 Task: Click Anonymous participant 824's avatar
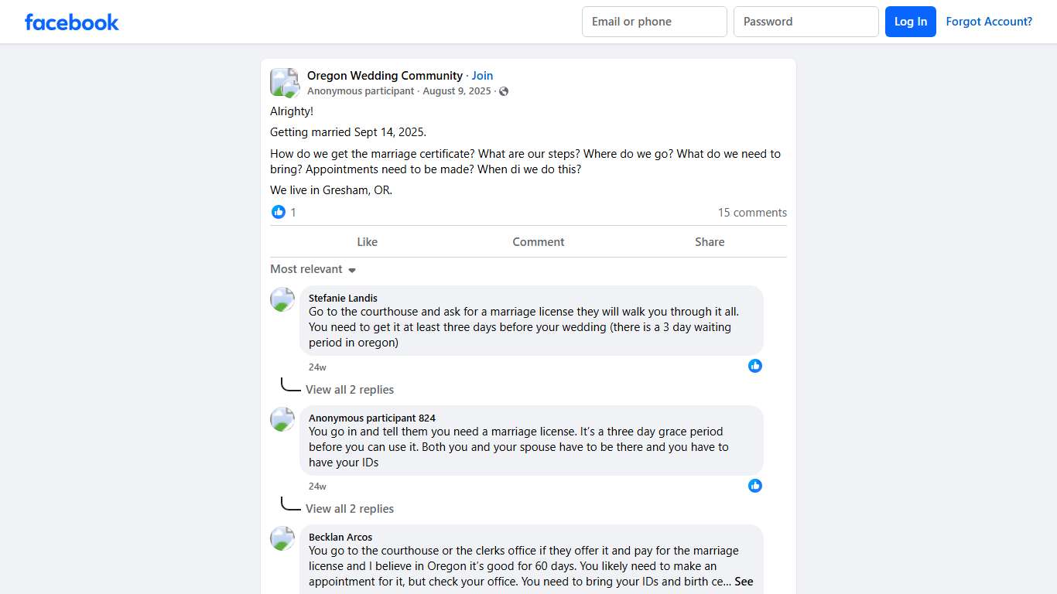click(282, 419)
